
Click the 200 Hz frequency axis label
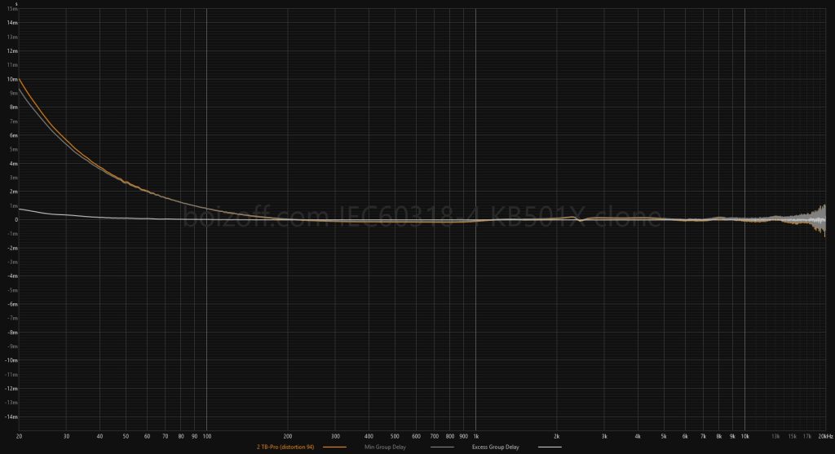point(287,437)
